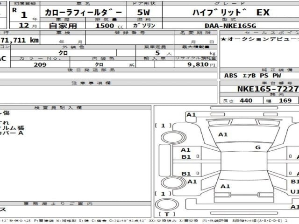Click the カラーNo. header label
The height and width of the screenshot is (224, 299).
pyautogui.click(x=40, y=58)
